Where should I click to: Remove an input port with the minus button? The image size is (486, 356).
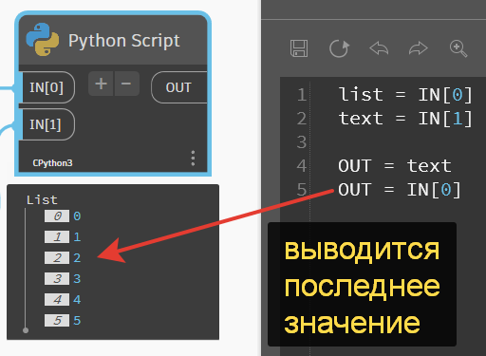126,84
